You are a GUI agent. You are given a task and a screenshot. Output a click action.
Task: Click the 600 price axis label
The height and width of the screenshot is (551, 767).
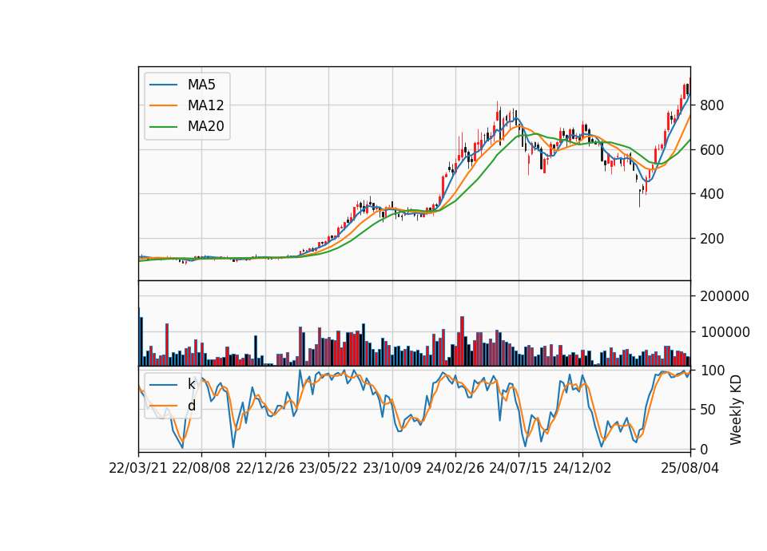[712, 150]
